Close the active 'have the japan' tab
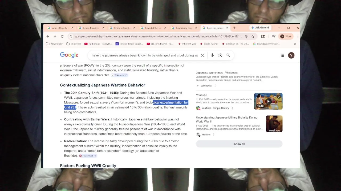This screenshot has width=341, height=191. [x=227, y=28]
